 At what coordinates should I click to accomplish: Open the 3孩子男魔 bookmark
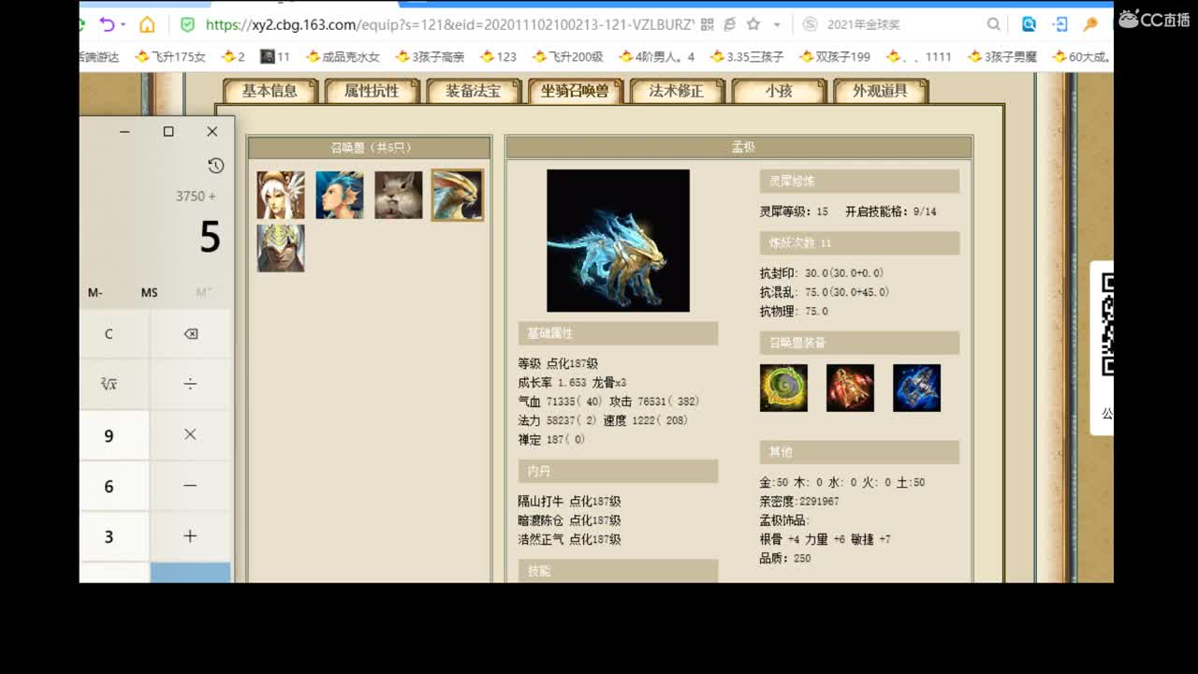tap(1002, 56)
